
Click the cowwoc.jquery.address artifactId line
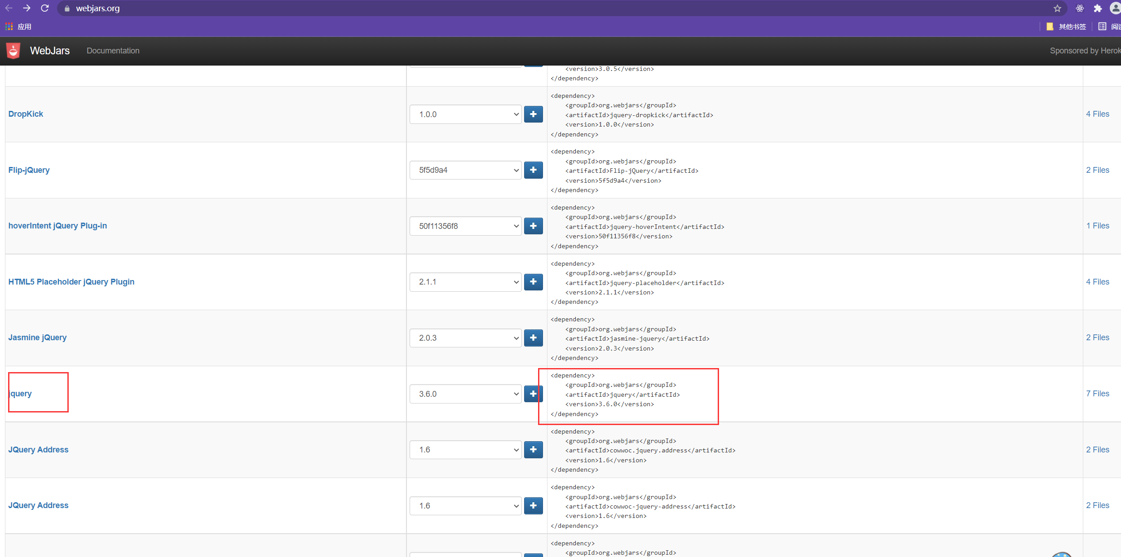tap(650, 451)
